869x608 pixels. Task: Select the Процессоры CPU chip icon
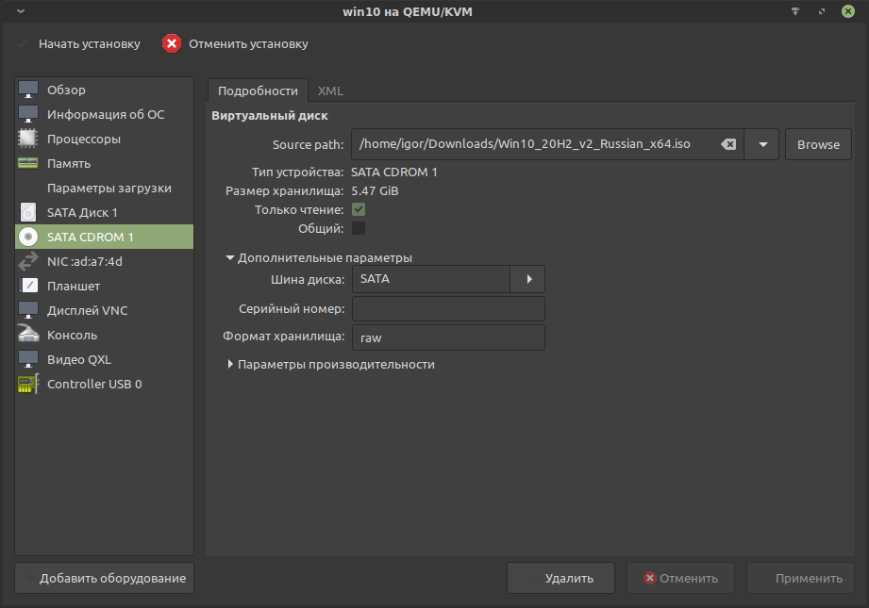click(28, 139)
